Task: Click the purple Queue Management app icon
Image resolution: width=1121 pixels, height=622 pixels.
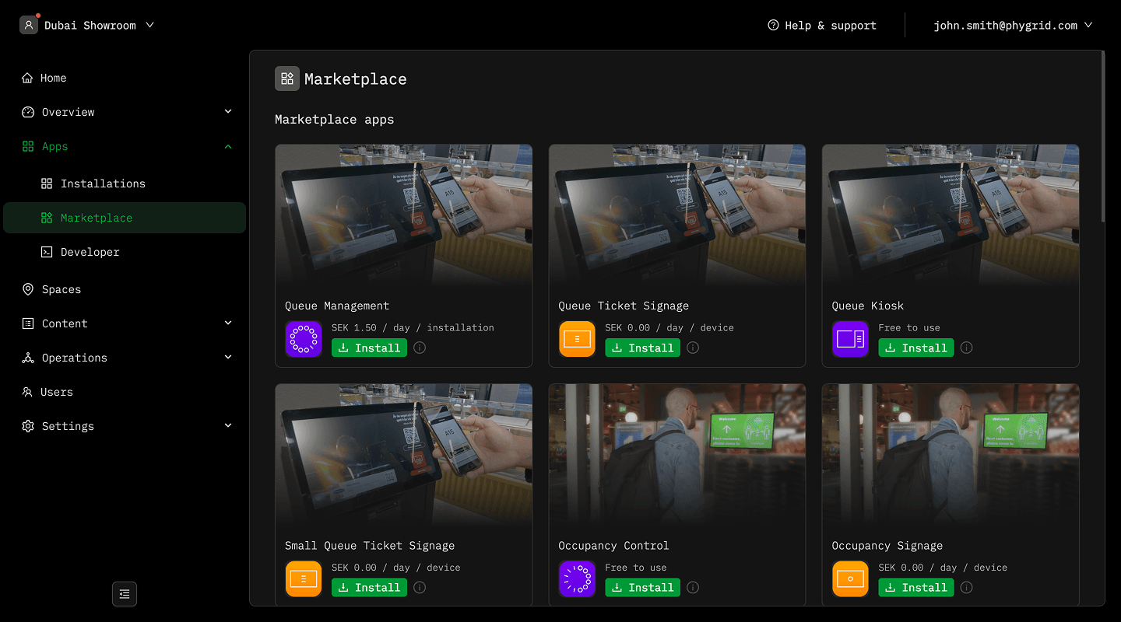Action: click(x=304, y=339)
